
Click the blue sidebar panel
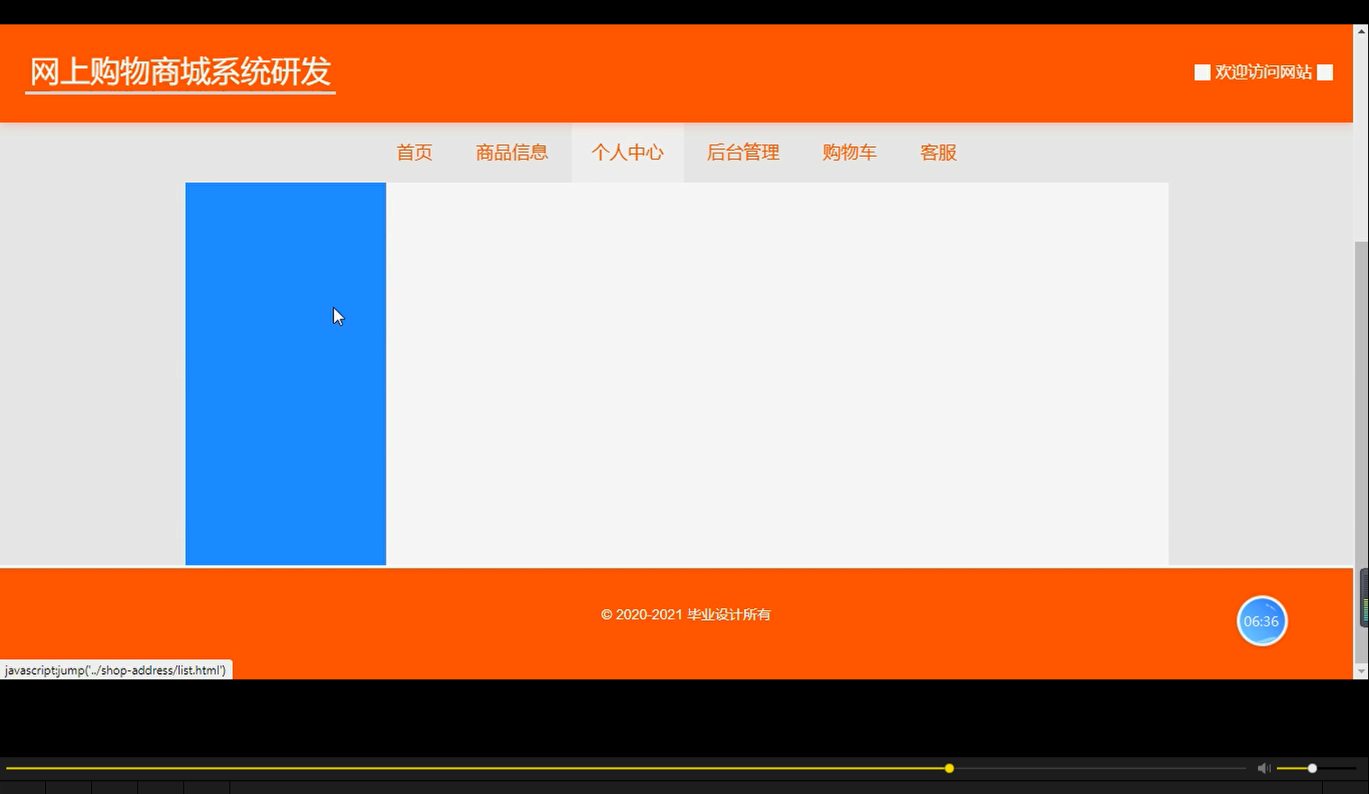(x=284, y=374)
